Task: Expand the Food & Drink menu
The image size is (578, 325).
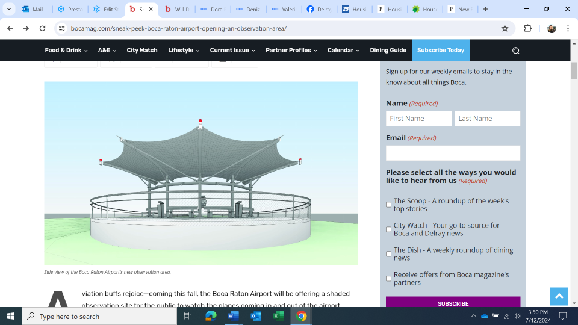Action: (x=66, y=50)
